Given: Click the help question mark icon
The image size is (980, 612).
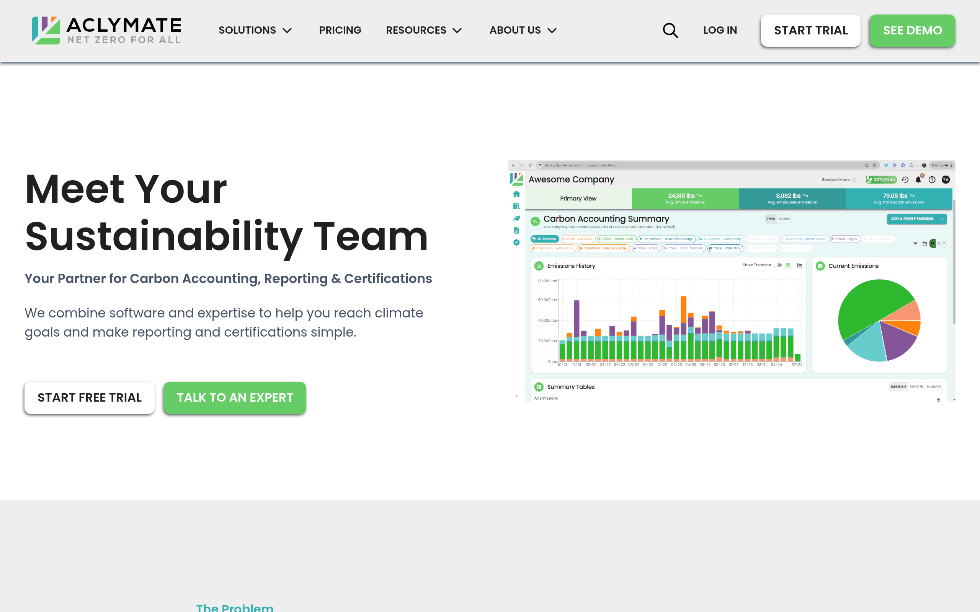Looking at the screenshot, I should tap(932, 180).
